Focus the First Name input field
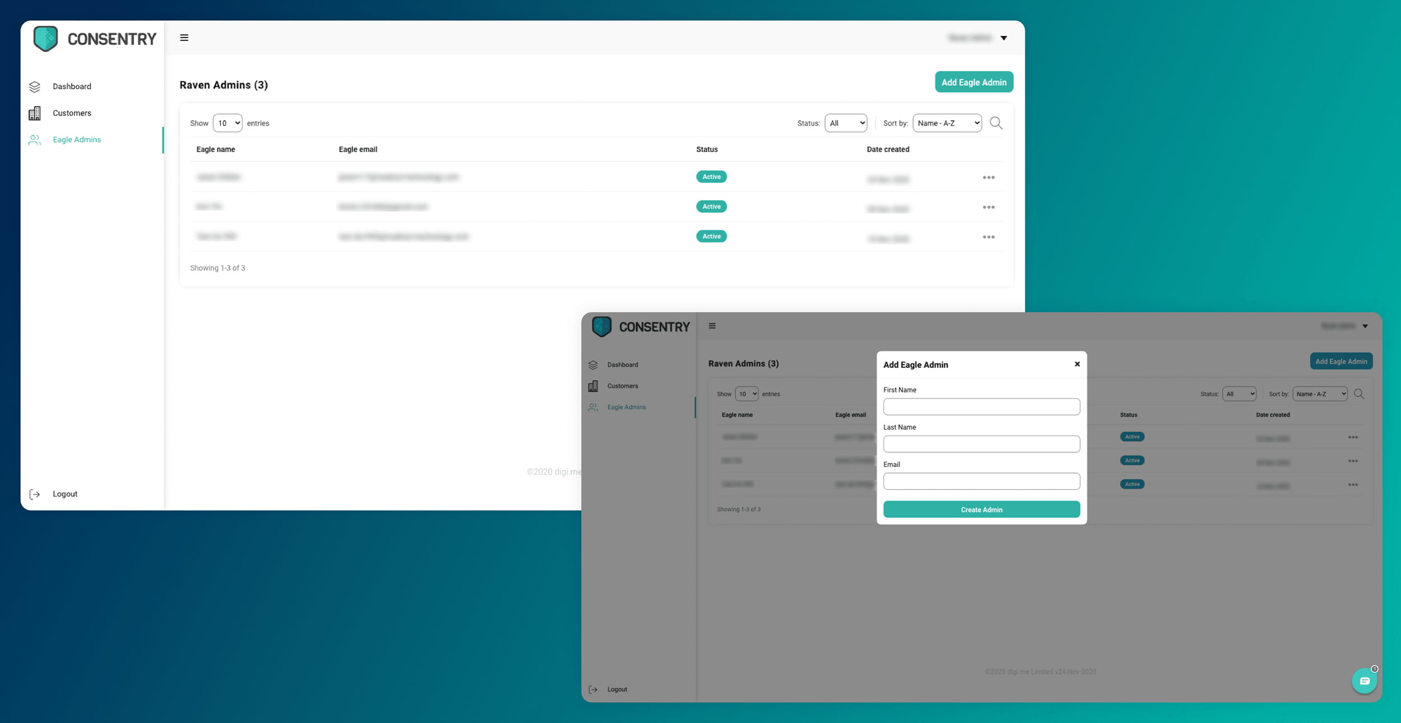The width and height of the screenshot is (1401, 723). point(981,407)
